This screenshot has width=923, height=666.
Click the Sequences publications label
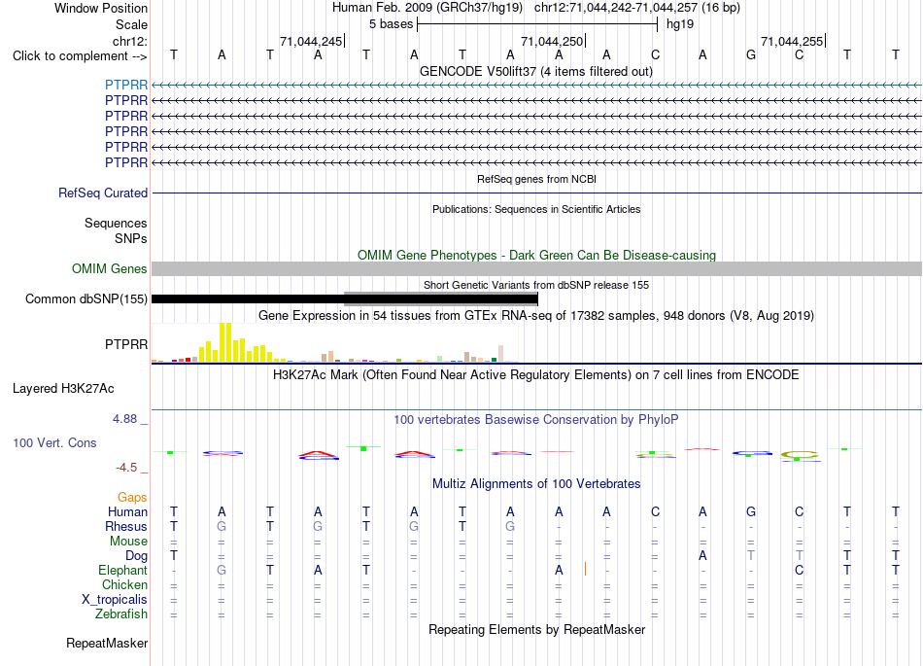coord(116,223)
